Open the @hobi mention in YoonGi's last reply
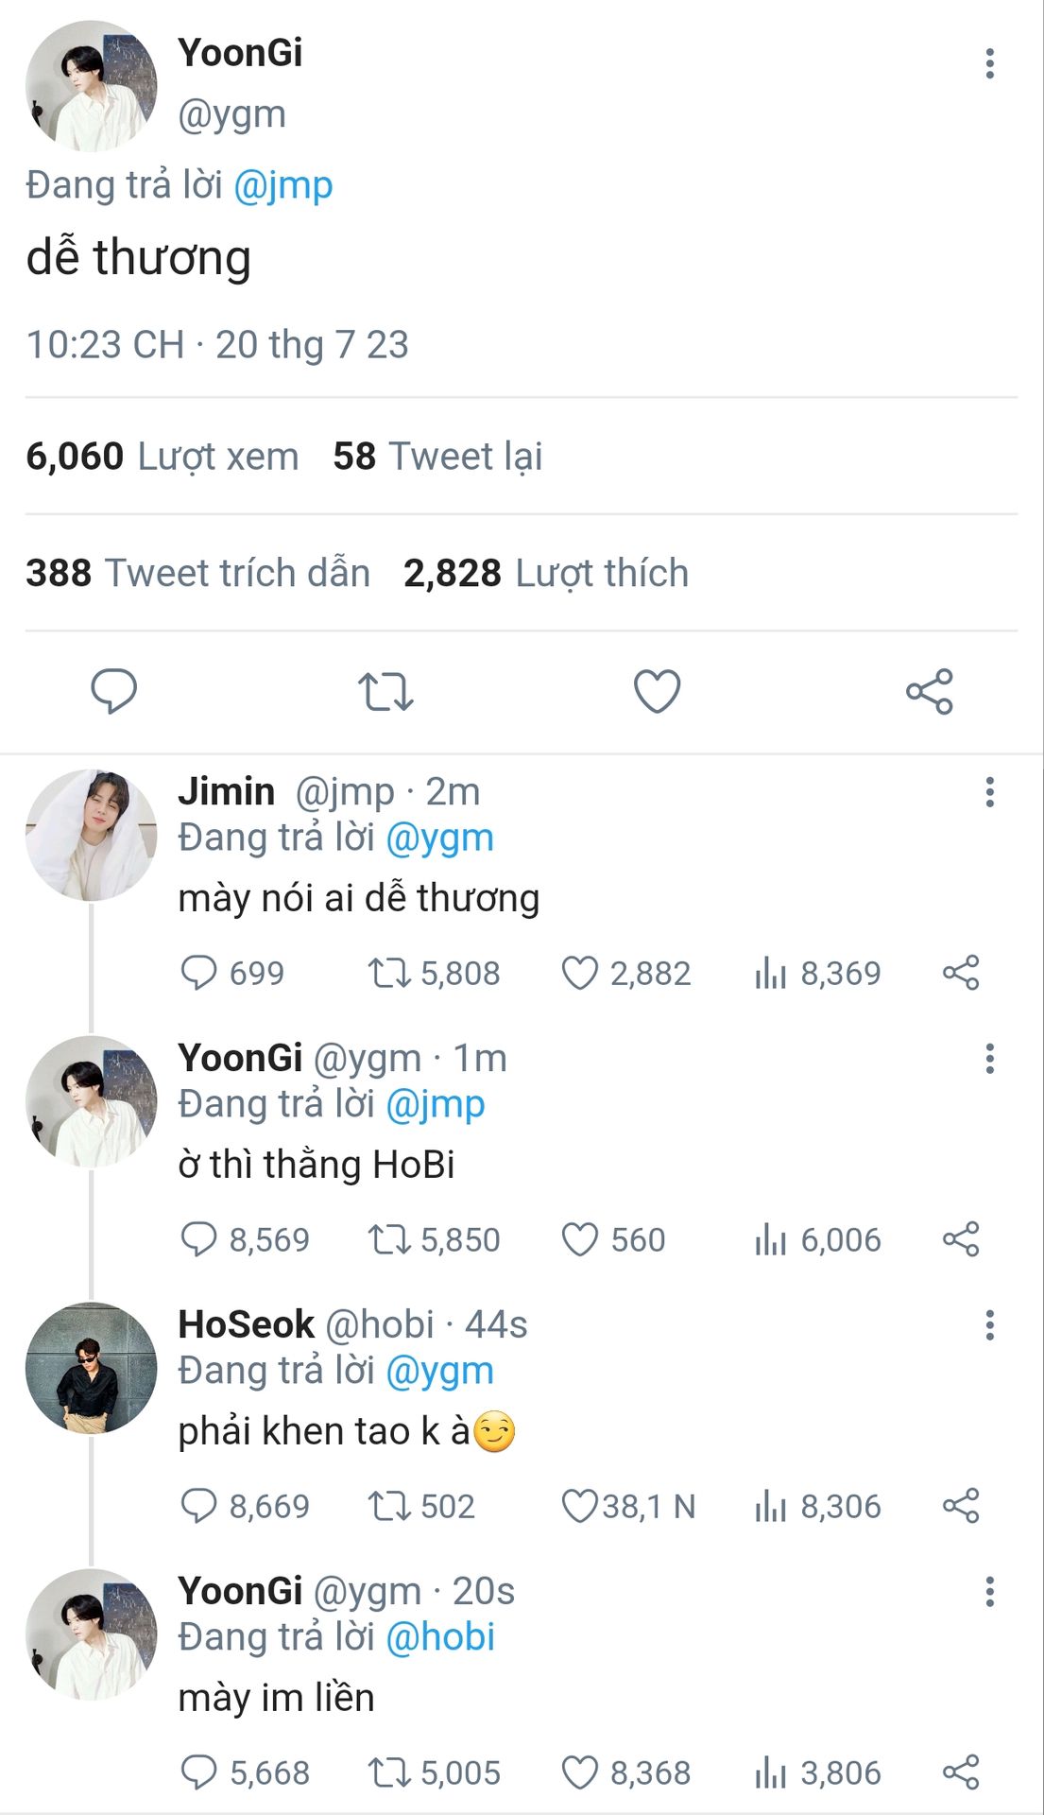Image resolution: width=1044 pixels, height=1815 pixels. point(440,1637)
